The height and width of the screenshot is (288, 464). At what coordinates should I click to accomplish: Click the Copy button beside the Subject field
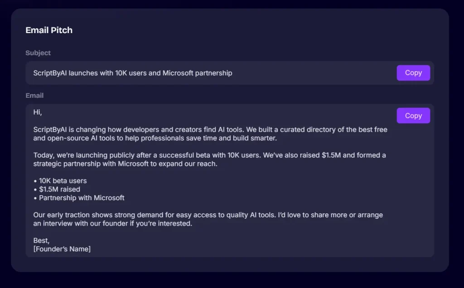(413, 72)
